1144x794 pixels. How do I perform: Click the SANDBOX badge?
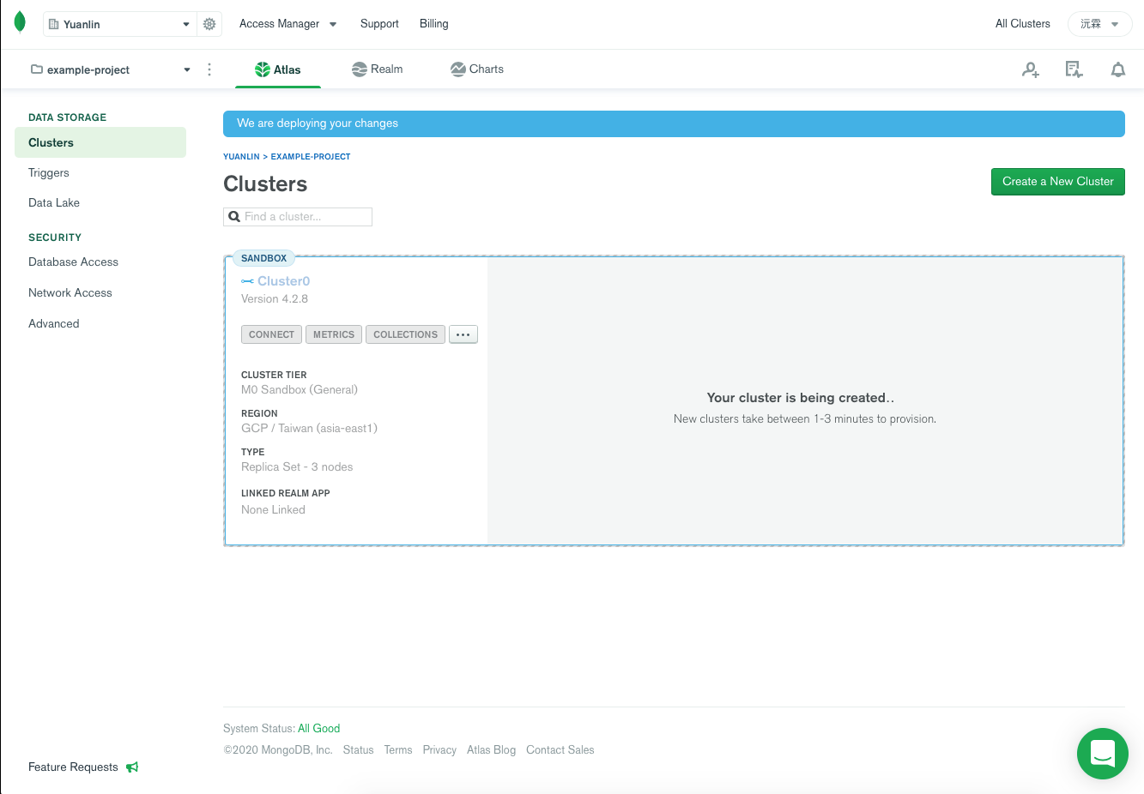[263, 258]
